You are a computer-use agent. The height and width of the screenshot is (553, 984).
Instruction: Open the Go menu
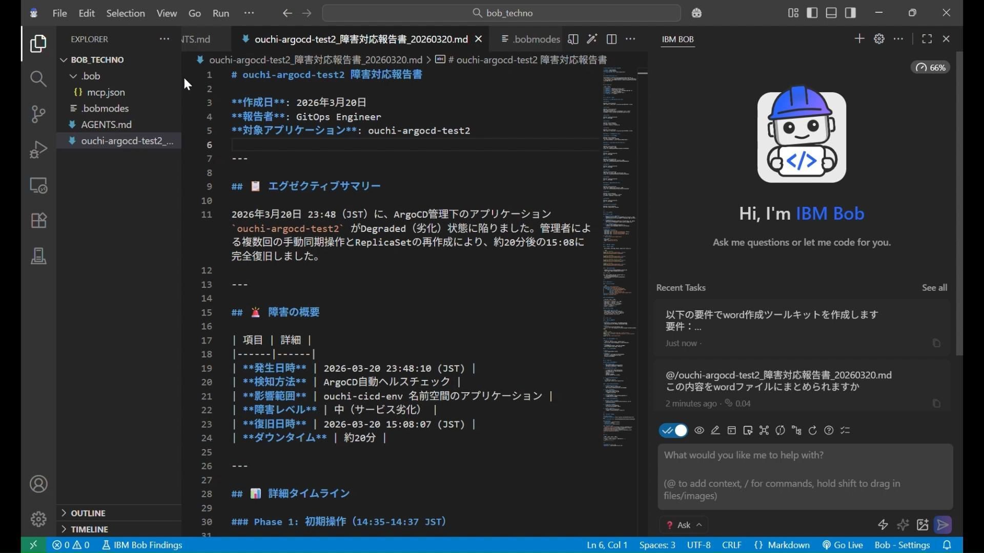[x=195, y=13]
